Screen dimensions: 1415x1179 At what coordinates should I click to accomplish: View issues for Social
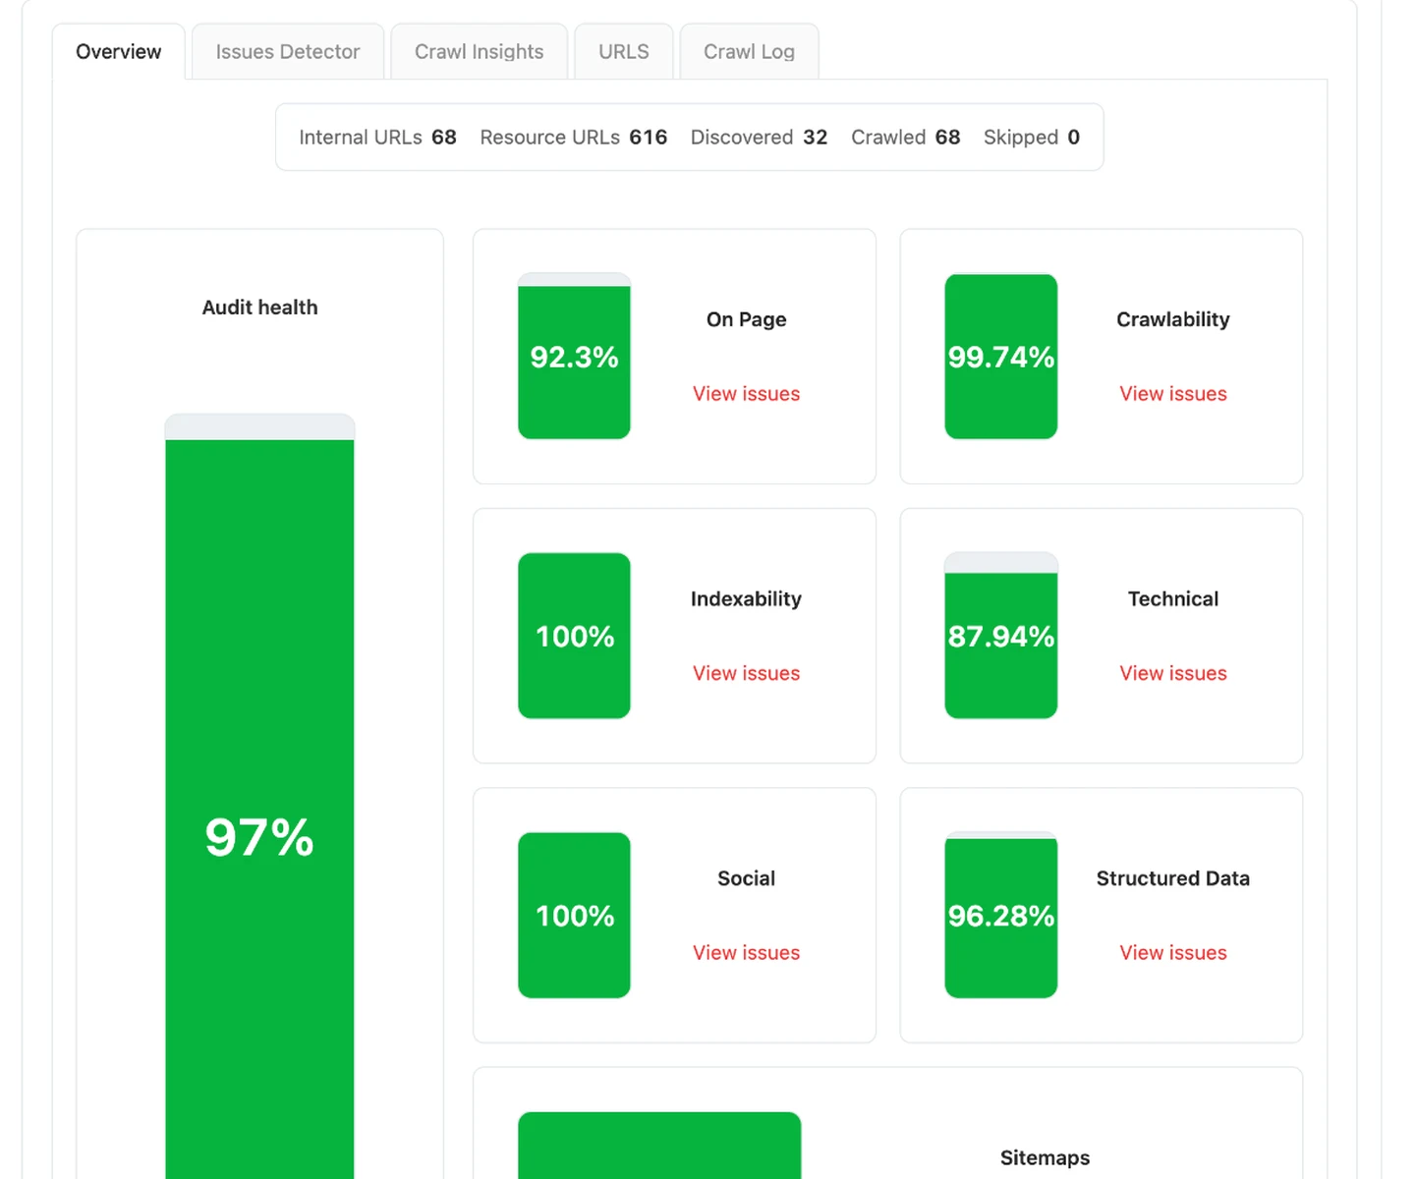click(x=746, y=953)
